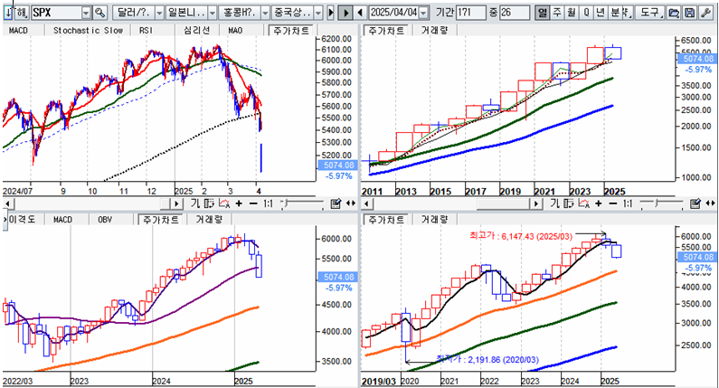
Task: Switch to MACD tab in top-left chart
Action: click(x=18, y=31)
